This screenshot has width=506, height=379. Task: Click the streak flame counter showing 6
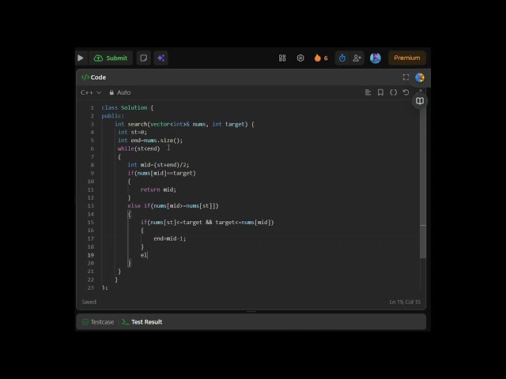(321, 58)
